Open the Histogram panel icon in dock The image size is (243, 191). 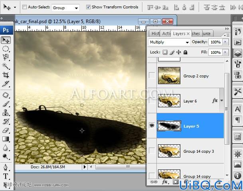click(x=237, y=165)
